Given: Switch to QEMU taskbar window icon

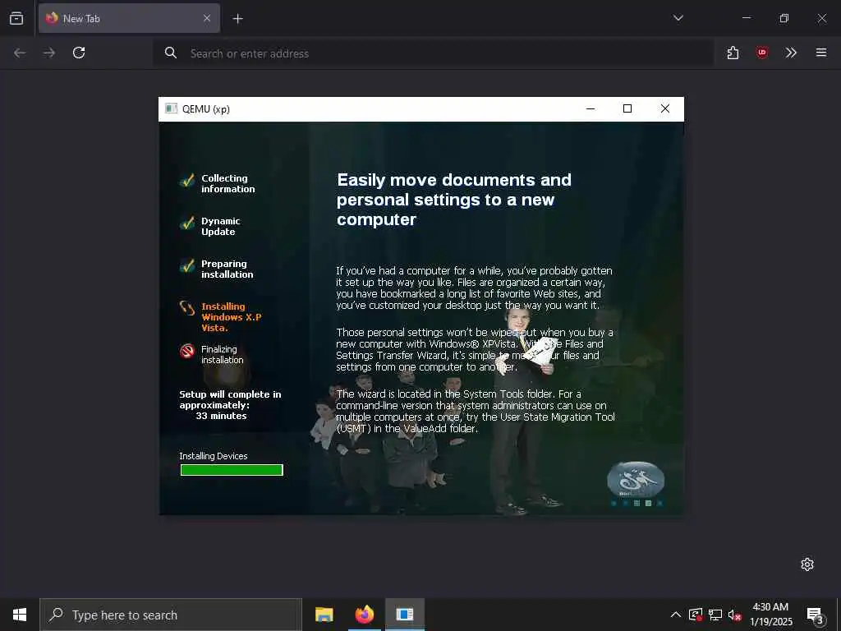Looking at the screenshot, I should point(405,615).
